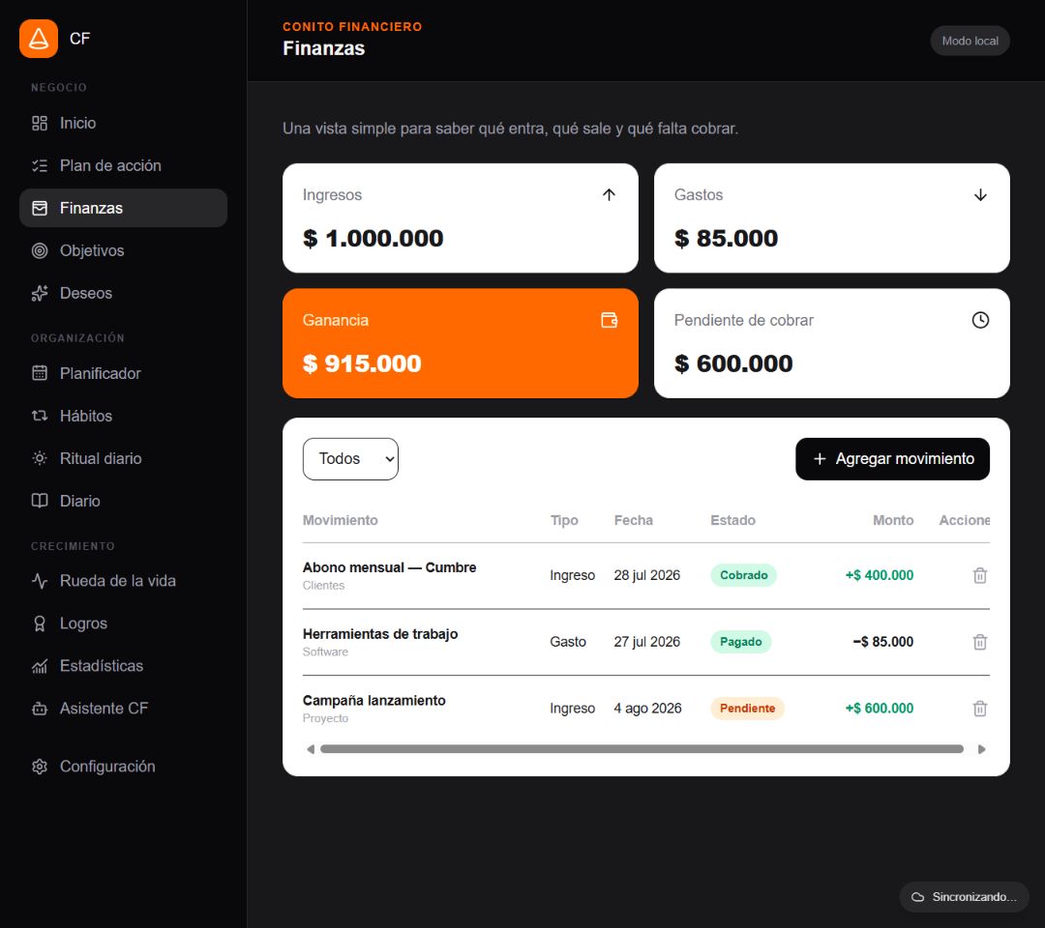1045x928 pixels.
Task: Click the up arrow icon on Ingresos
Action: (x=609, y=194)
